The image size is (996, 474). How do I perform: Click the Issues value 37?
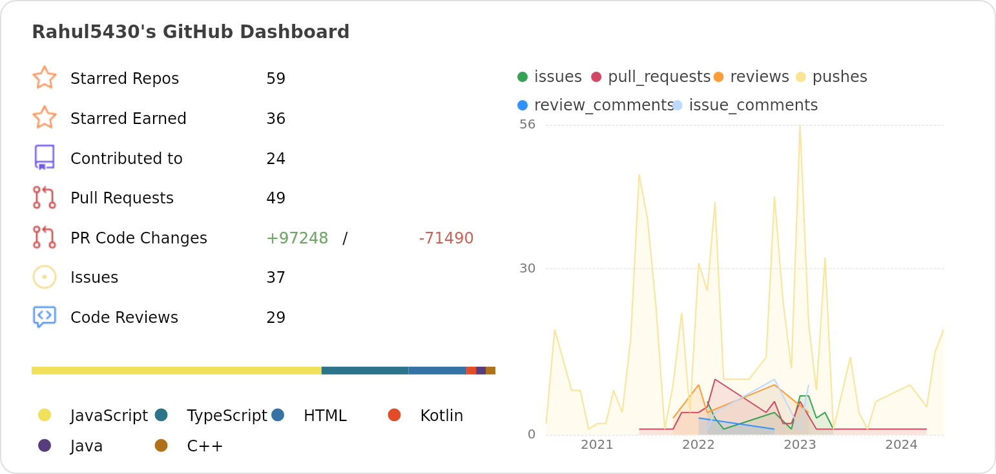(x=276, y=278)
